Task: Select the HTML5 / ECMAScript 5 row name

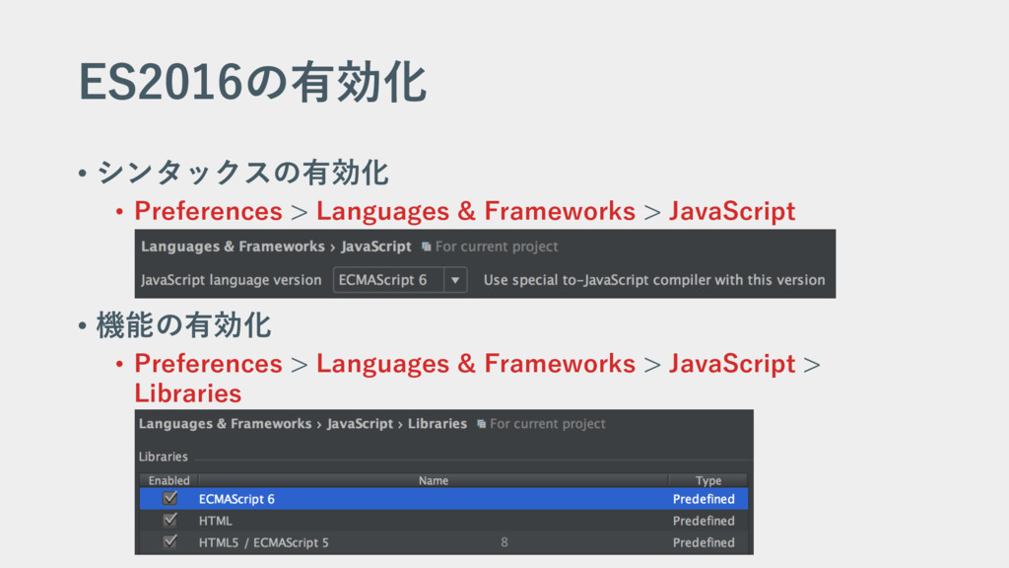Action: tap(263, 542)
